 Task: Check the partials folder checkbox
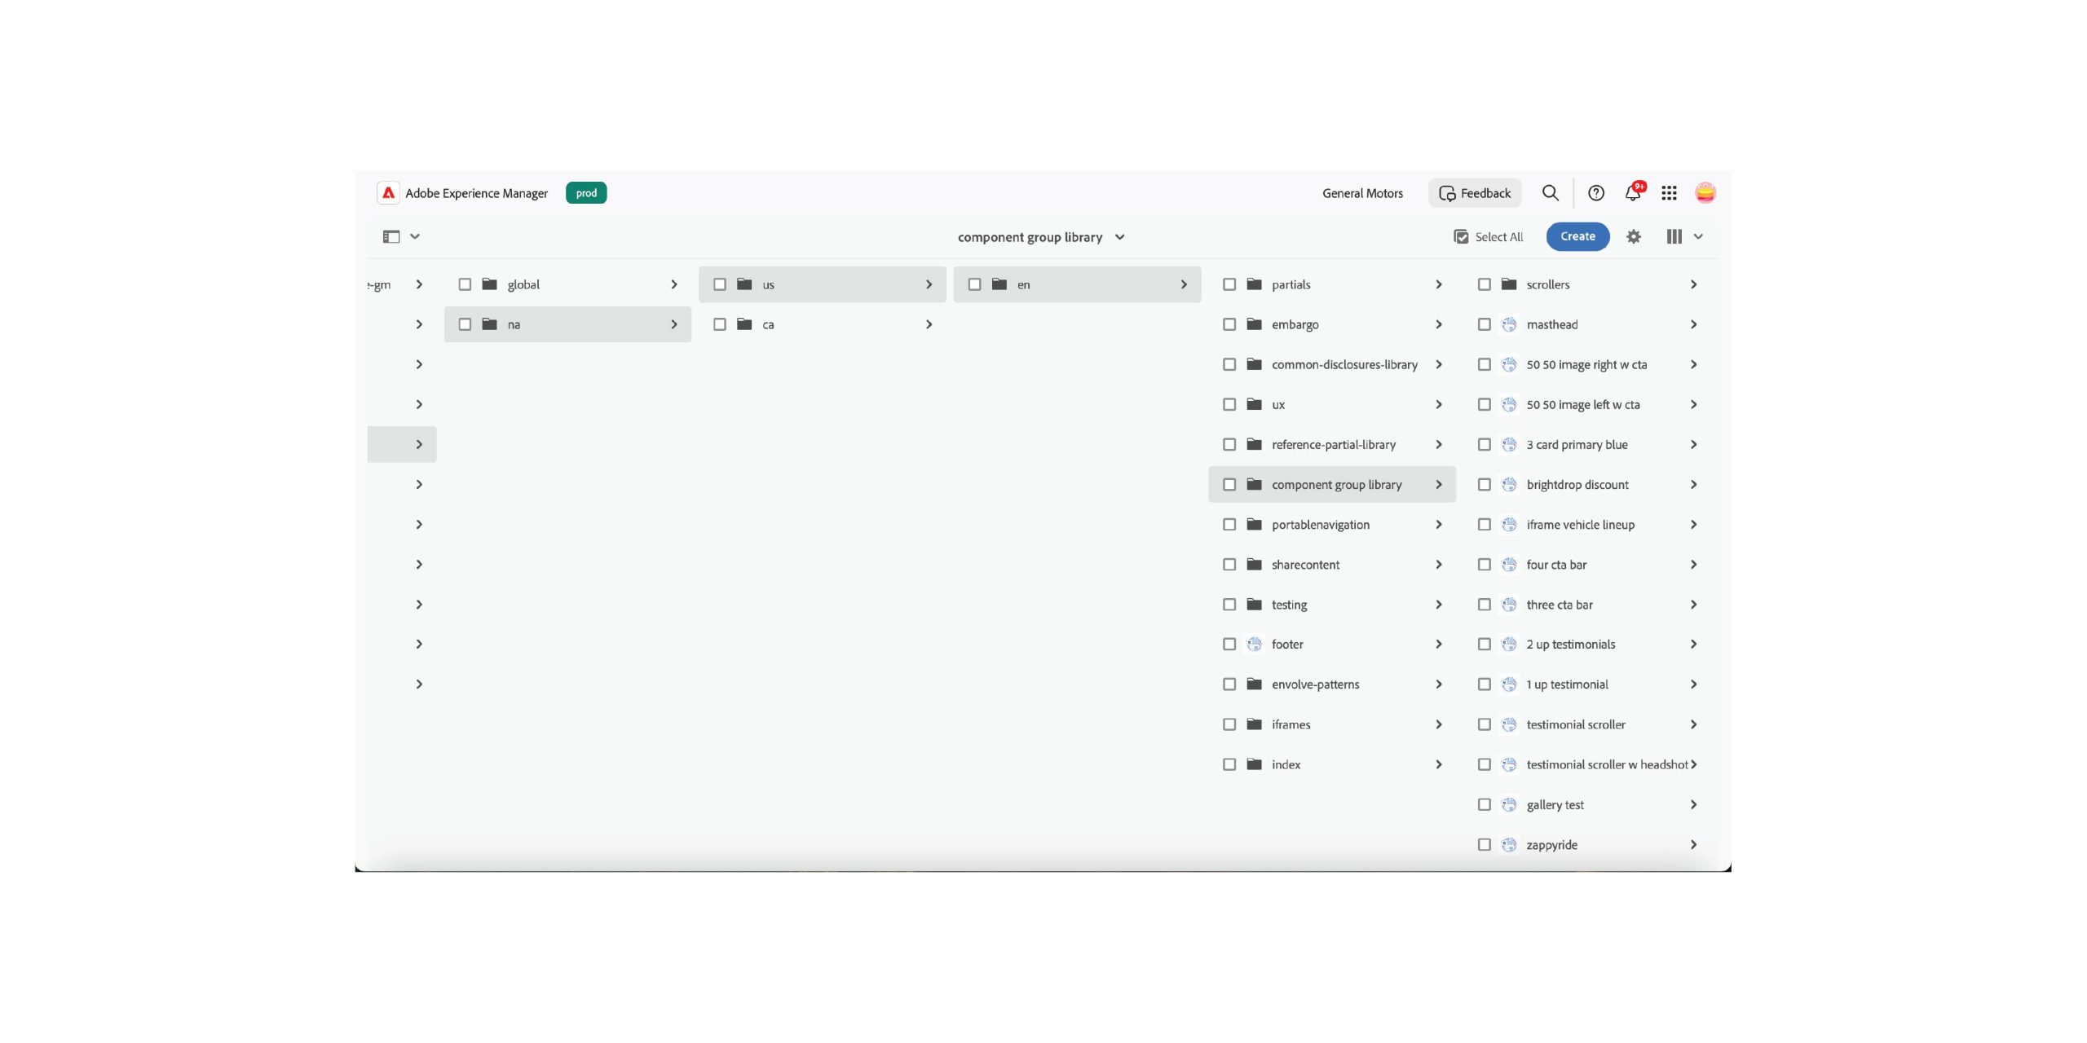coord(1229,284)
